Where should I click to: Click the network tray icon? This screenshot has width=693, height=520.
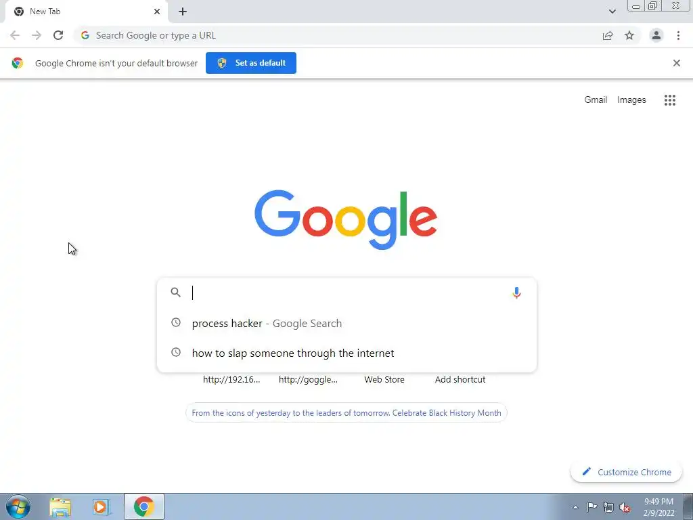(x=608, y=507)
